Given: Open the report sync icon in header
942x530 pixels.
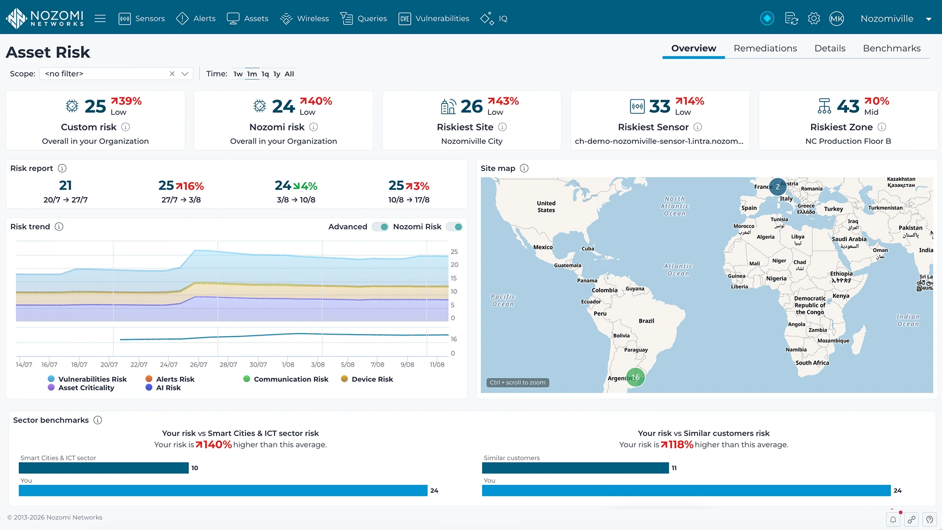Looking at the screenshot, I should click(x=791, y=19).
